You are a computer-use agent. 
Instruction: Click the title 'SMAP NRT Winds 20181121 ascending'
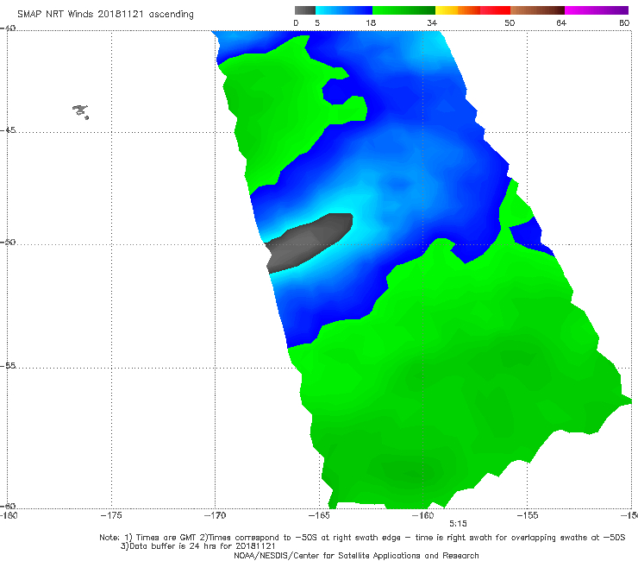coord(105,15)
